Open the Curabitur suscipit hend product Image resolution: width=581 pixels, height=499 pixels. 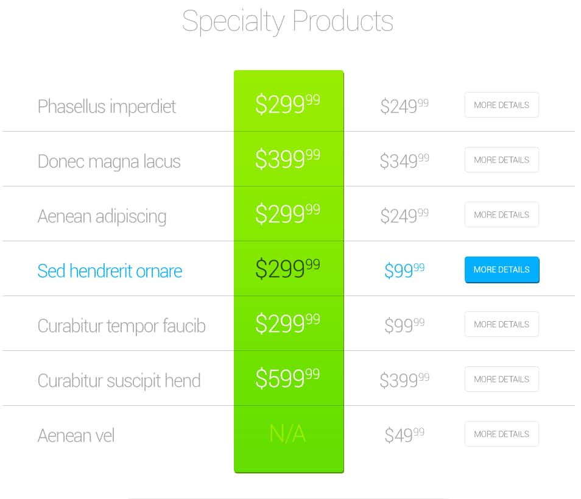[119, 380]
